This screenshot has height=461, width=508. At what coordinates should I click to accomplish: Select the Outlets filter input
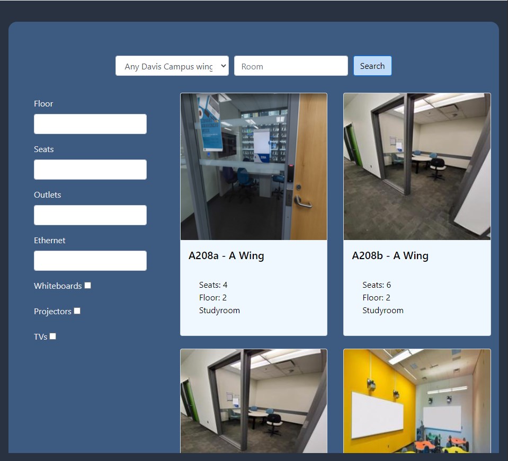(90, 215)
